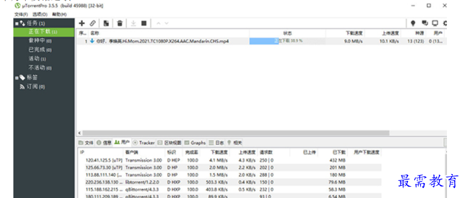
Task: Sort peers by 已下载 column header
Action: coord(339,153)
